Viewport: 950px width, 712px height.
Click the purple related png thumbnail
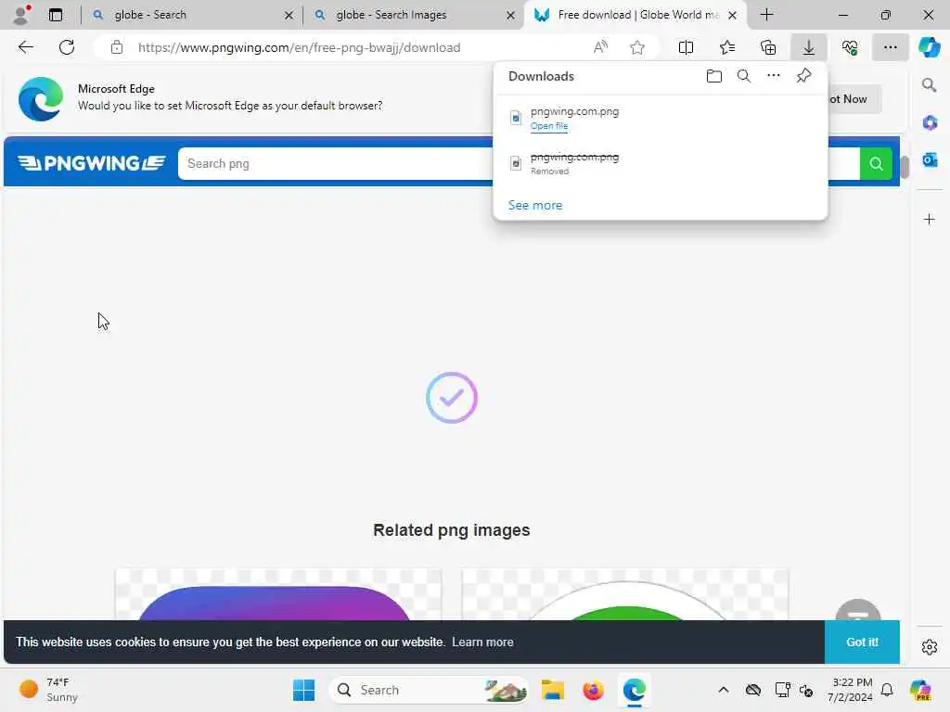tap(278, 594)
